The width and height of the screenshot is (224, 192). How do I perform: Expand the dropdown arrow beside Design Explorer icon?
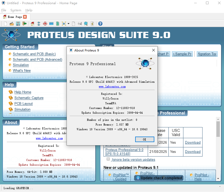pyautogui.click(x=68, y=24)
